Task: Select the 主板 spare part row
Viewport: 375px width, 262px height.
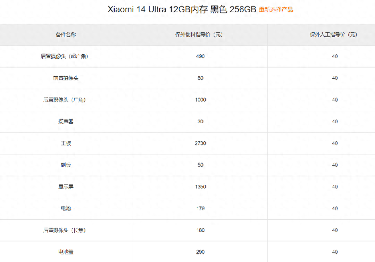Action: click(66, 143)
